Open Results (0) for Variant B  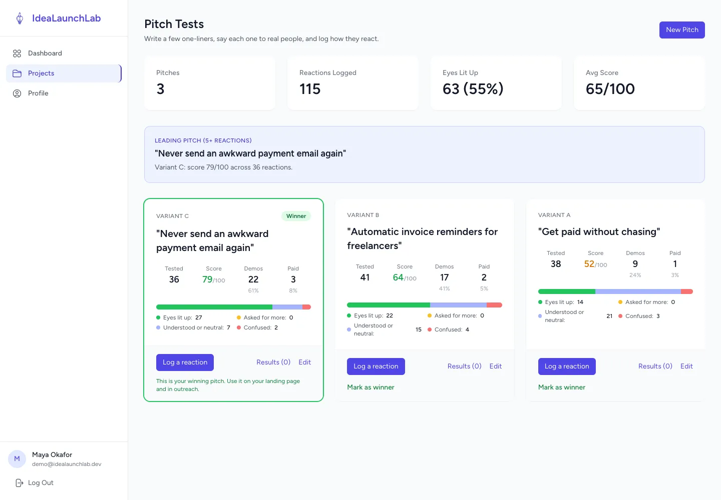pos(464,366)
